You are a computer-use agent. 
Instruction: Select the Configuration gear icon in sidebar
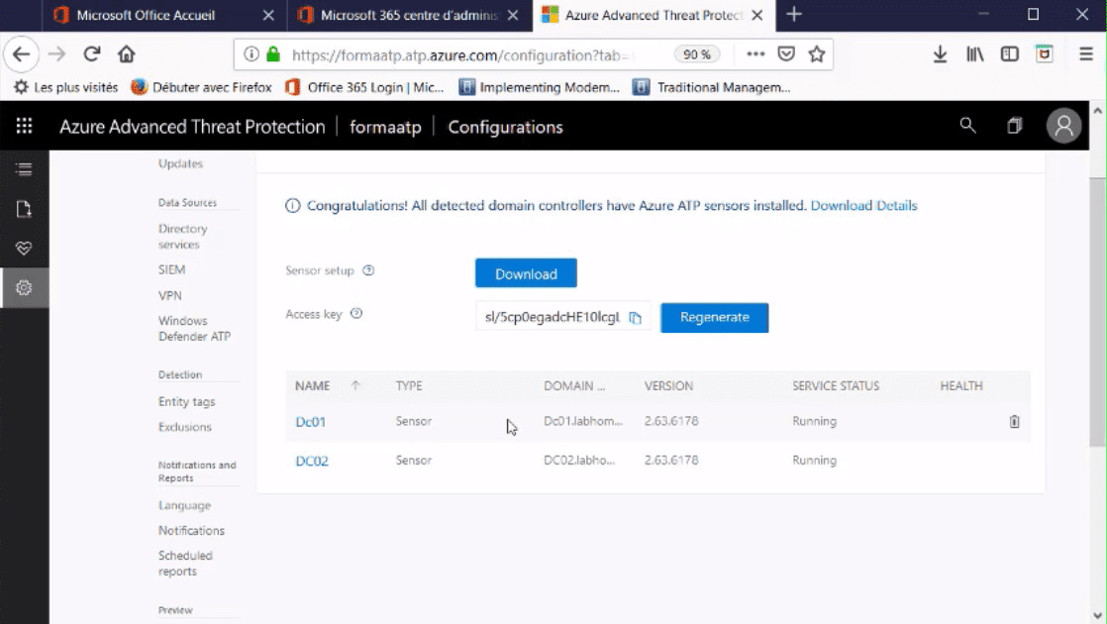[x=24, y=288]
